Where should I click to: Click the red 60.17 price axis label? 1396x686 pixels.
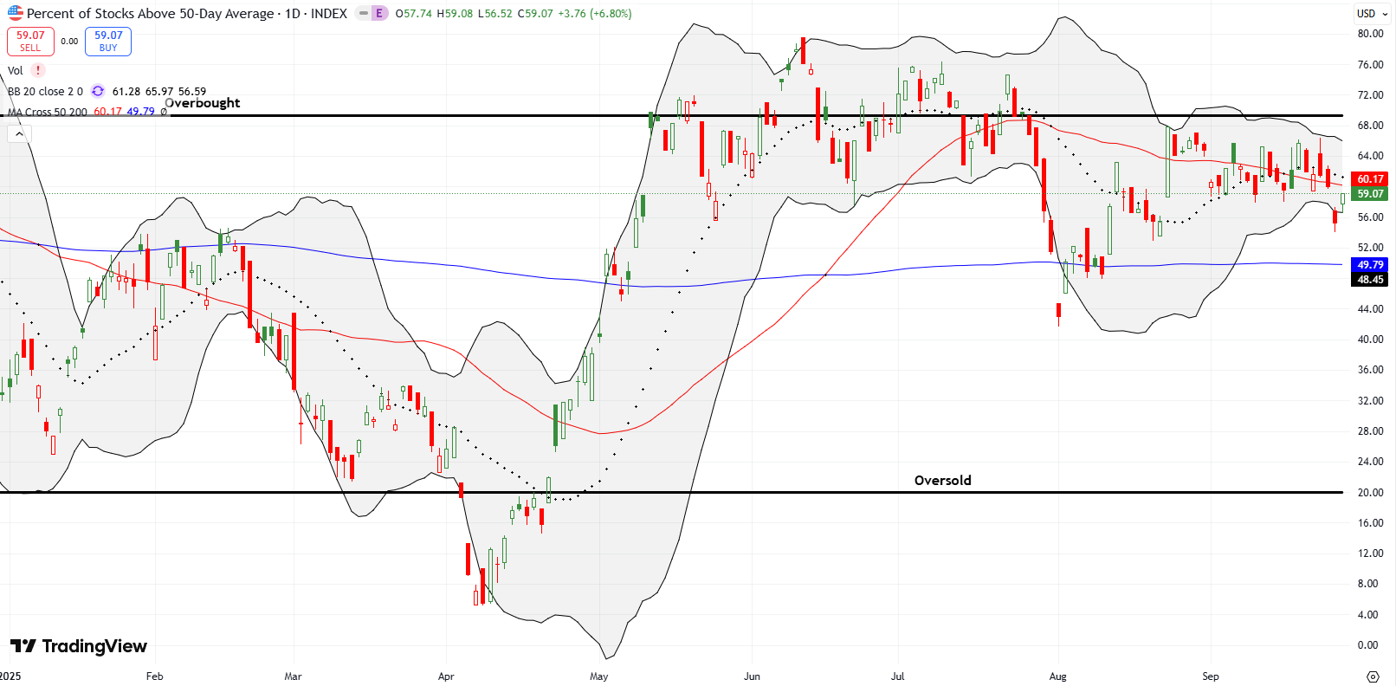click(x=1370, y=179)
